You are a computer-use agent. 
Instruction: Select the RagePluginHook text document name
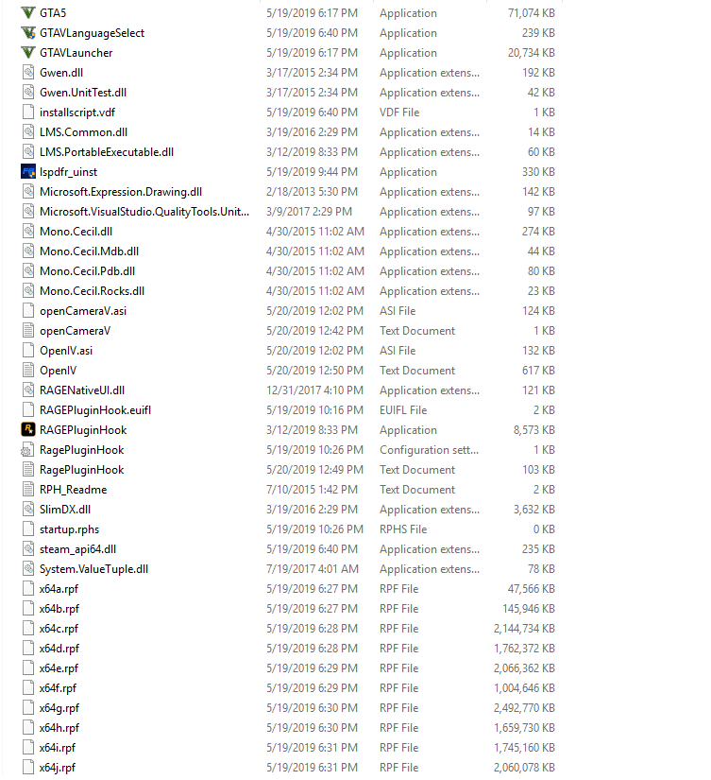[x=82, y=470]
